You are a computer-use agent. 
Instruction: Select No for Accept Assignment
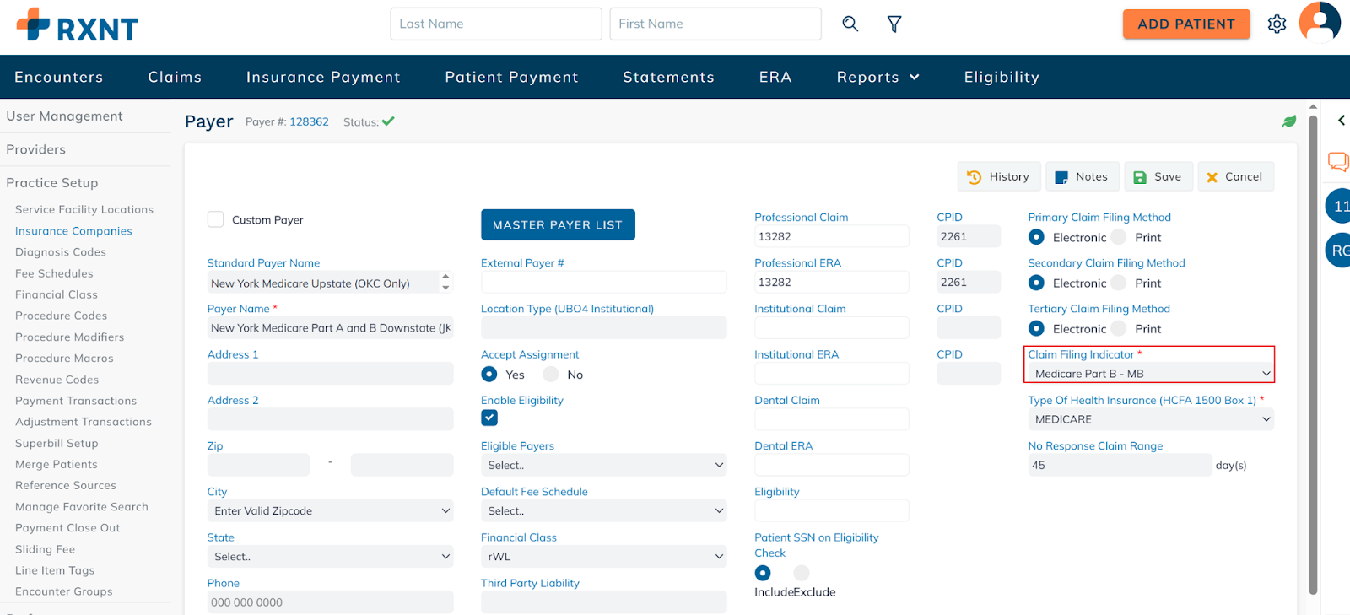[551, 375]
